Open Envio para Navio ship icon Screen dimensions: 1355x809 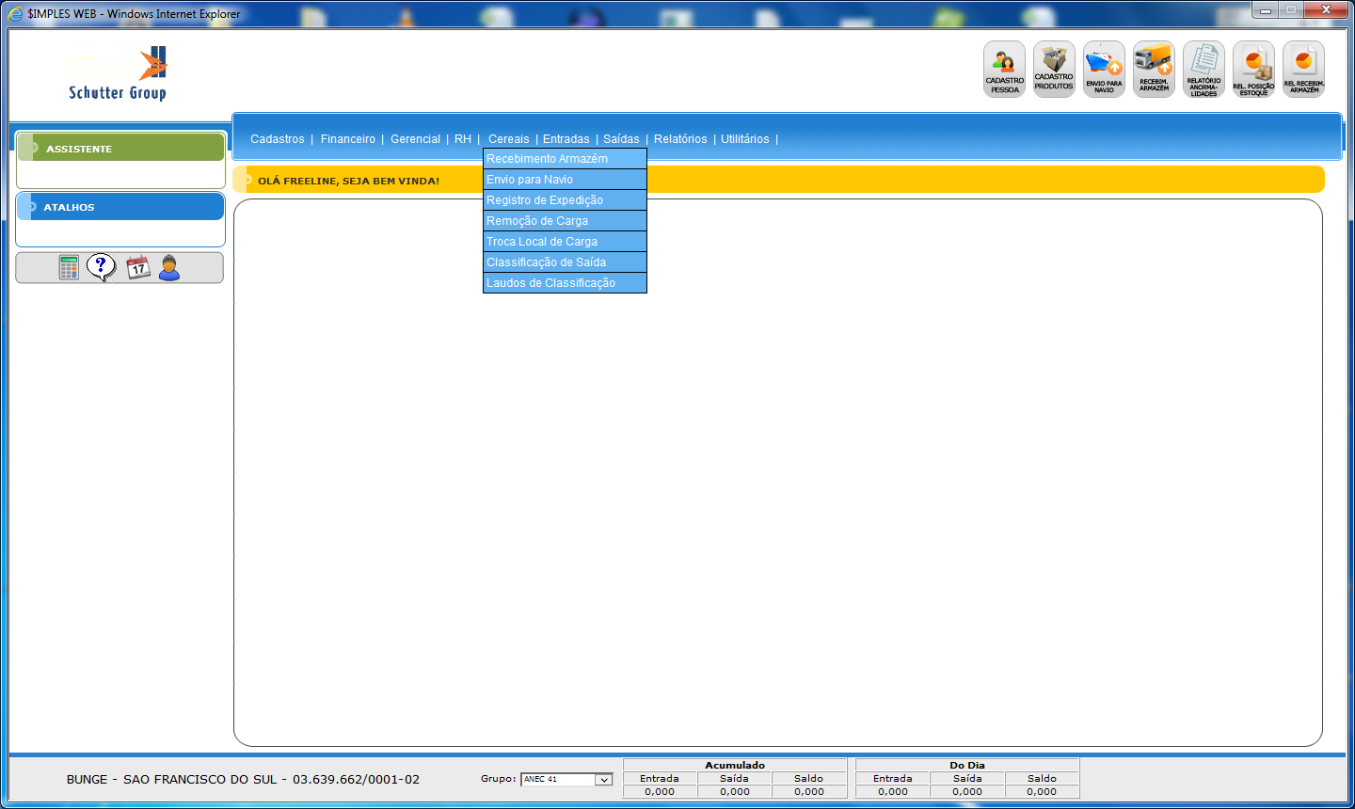(1104, 69)
